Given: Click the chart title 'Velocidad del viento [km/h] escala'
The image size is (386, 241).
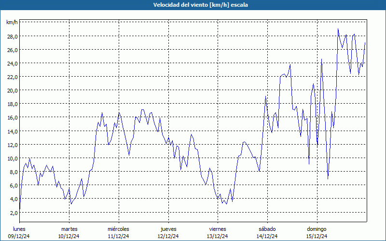Looking at the screenshot, I should click(x=200, y=5).
